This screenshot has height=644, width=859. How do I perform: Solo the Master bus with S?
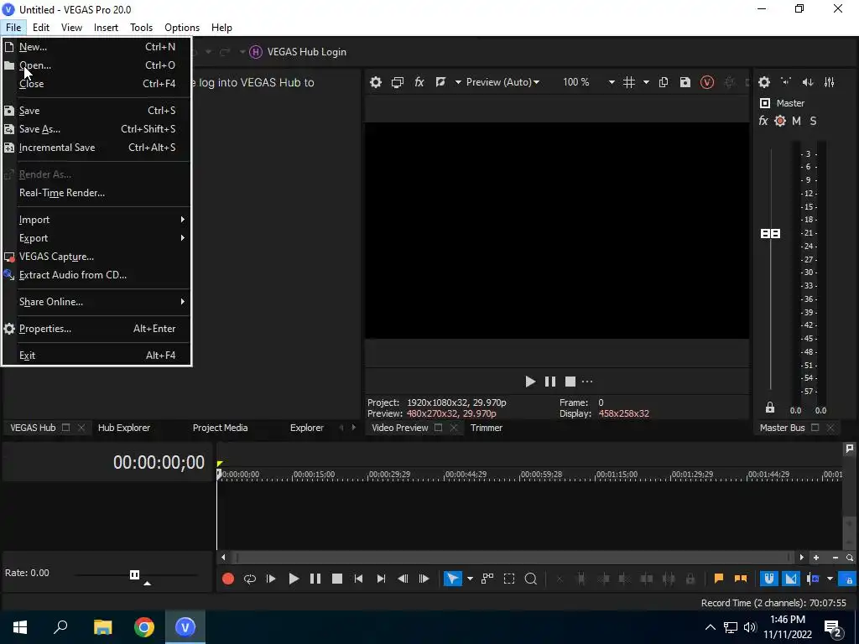(813, 121)
